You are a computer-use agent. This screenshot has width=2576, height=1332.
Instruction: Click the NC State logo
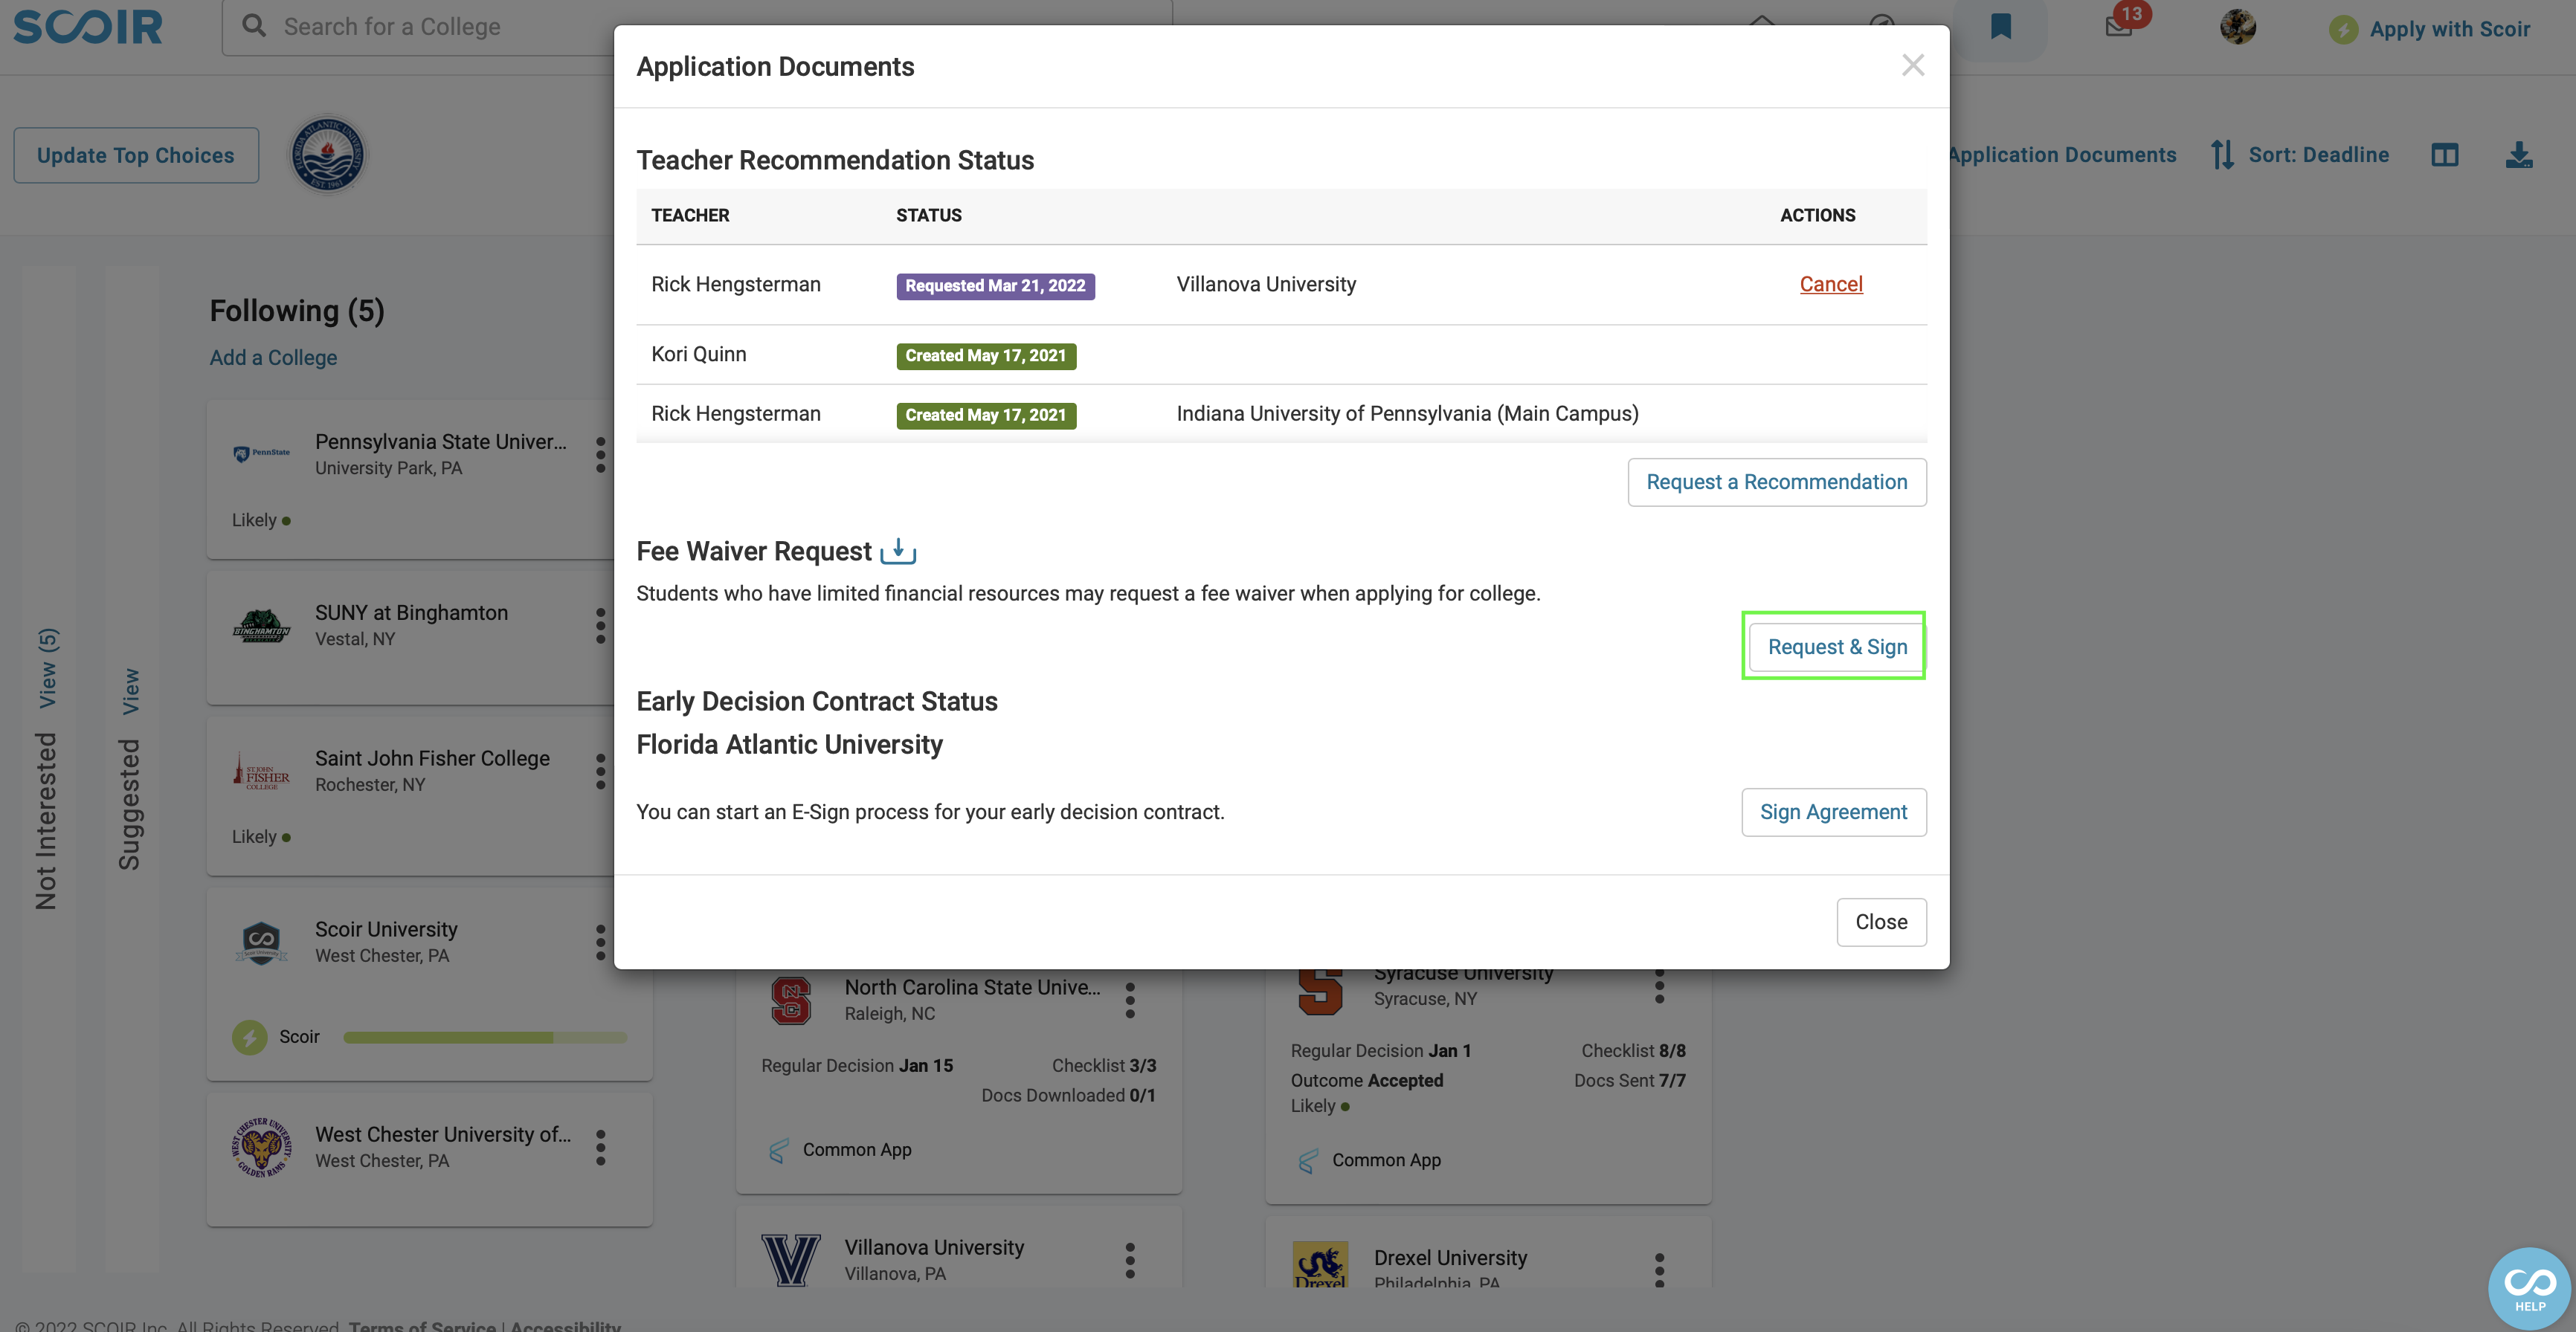coord(791,1000)
